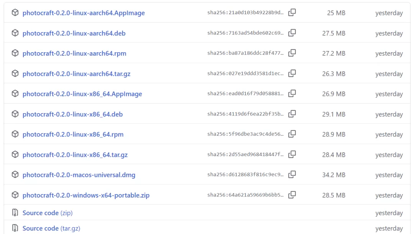This screenshot has height=234, width=414.
Task: Download photocraft-0.2.0-linux-aarch64.deb
Action: click(x=74, y=33)
